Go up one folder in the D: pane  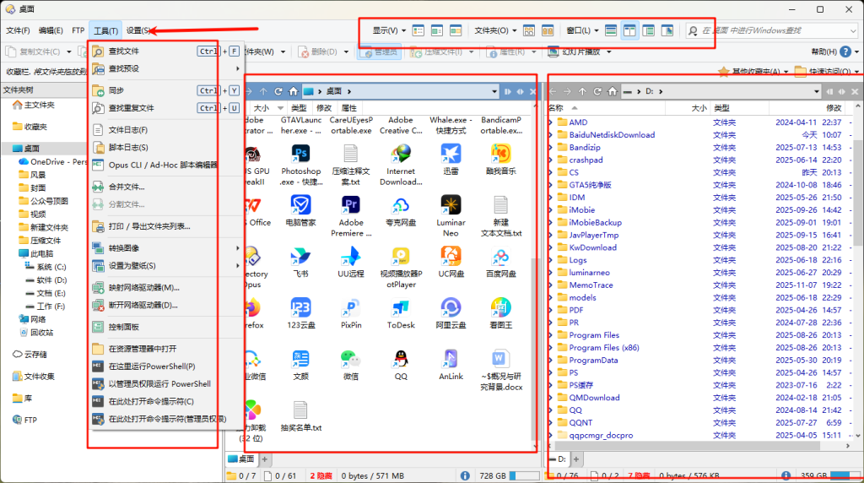click(x=582, y=91)
